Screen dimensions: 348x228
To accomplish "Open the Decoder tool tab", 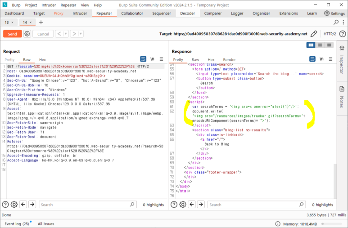I will coord(187,13).
